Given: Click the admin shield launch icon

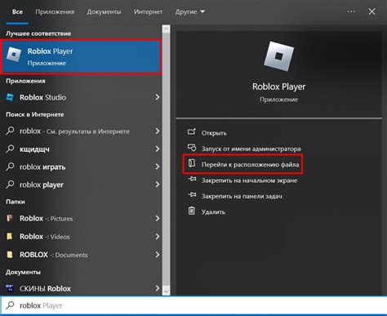Looking at the screenshot, I should tap(192, 148).
